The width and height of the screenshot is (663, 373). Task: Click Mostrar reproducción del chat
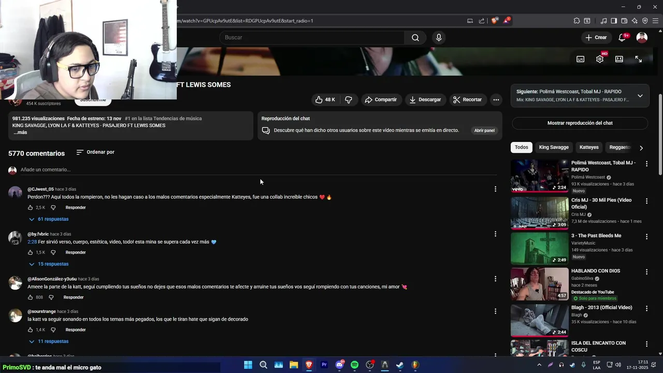click(580, 123)
